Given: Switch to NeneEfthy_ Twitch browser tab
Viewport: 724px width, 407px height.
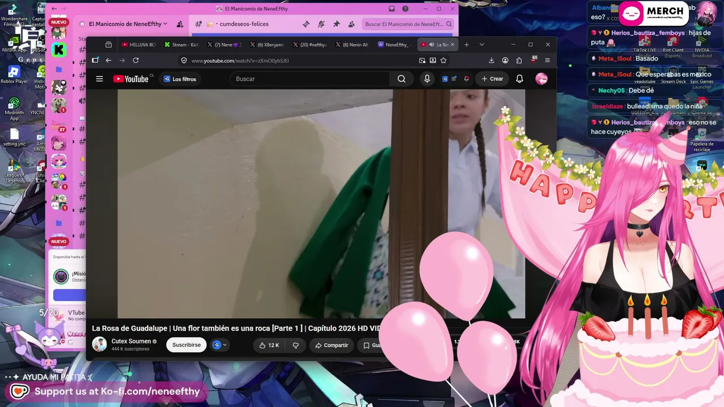Looking at the screenshot, I should (395, 45).
